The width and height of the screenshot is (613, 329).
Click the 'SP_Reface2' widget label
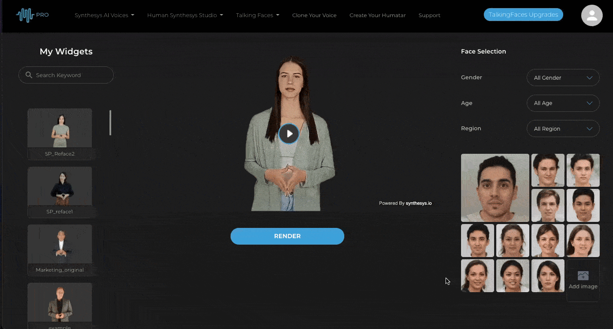click(x=60, y=153)
